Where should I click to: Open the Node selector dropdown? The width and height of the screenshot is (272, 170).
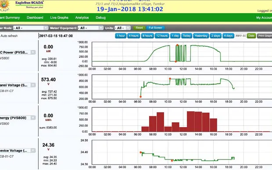pyautogui.click(x=31, y=28)
